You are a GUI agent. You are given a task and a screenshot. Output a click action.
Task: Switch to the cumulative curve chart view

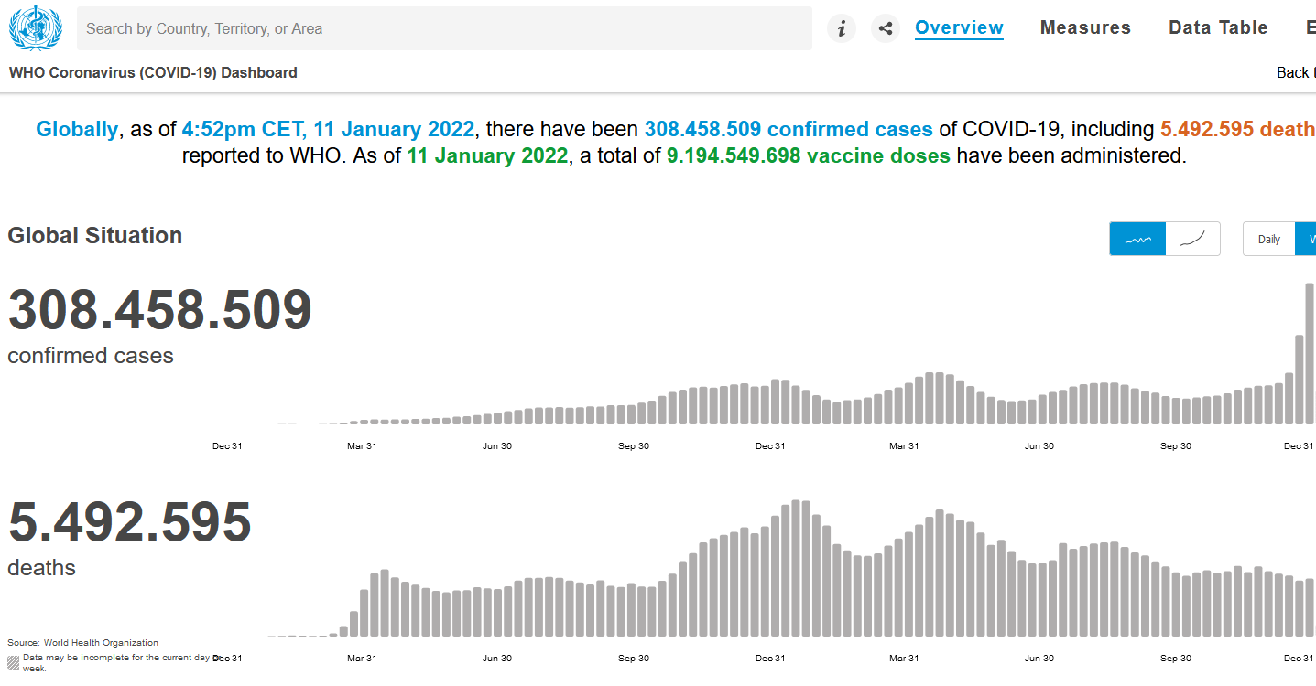pos(1193,239)
